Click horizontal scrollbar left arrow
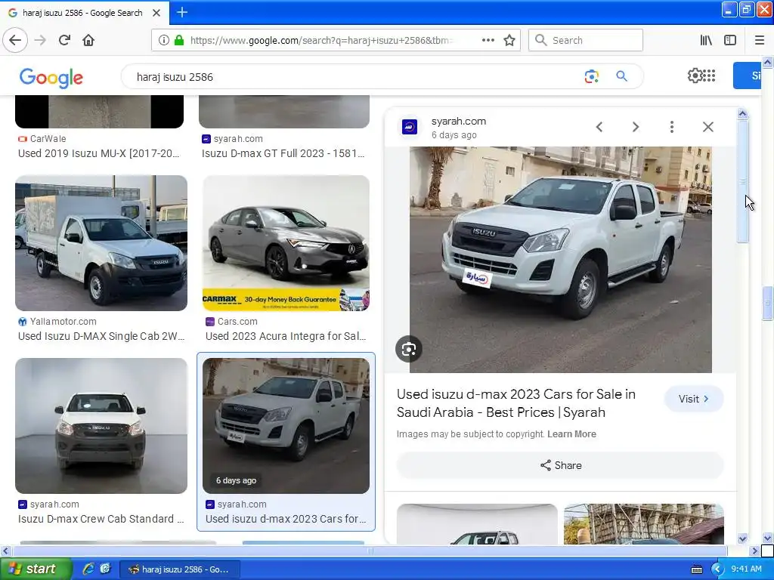 (x=5, y=551)
